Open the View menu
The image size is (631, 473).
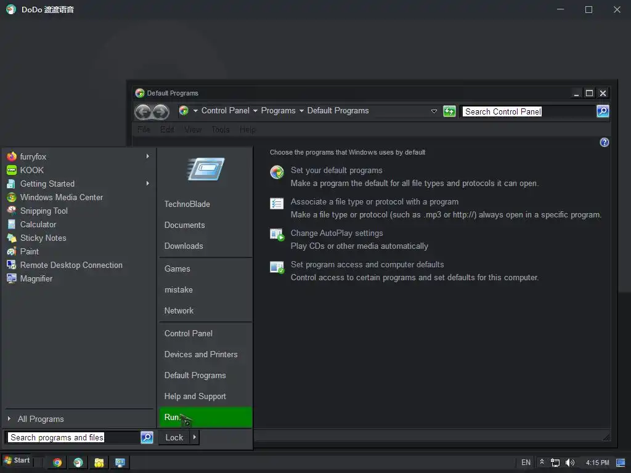[x=193, y=129]
